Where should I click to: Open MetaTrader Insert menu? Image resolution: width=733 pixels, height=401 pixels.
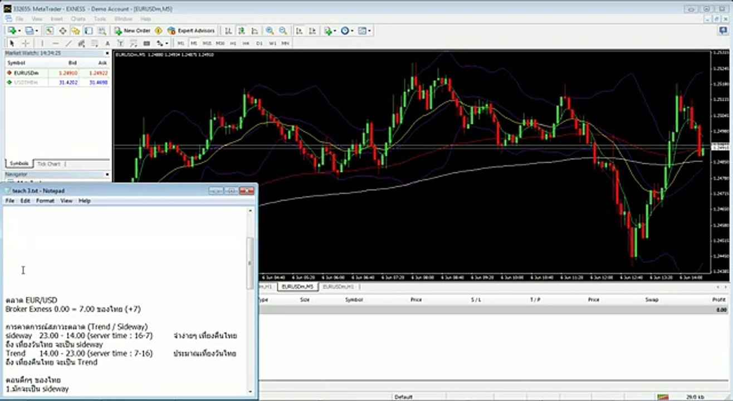[x=57, y=19]
